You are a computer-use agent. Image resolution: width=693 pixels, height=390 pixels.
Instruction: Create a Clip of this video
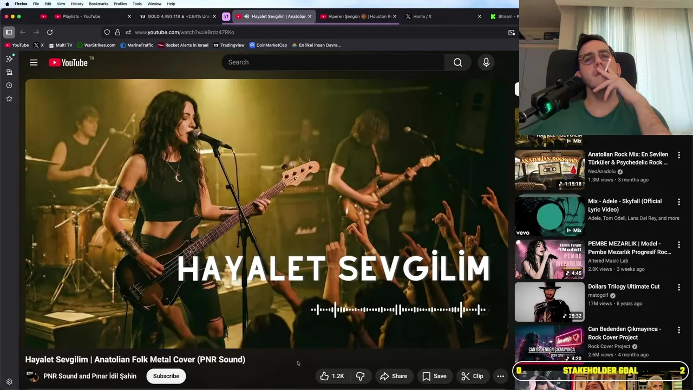(472, 376)
